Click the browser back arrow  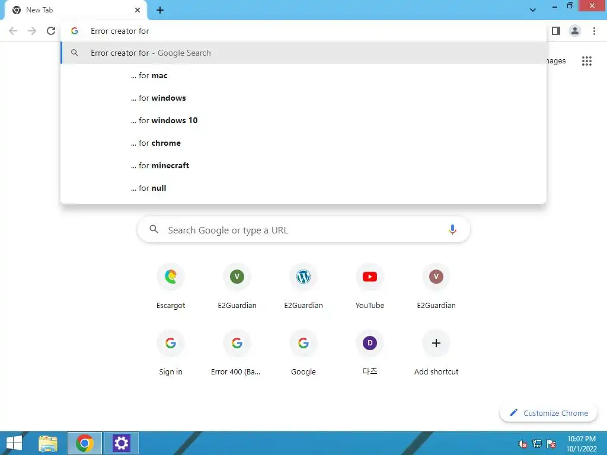pos(13,31)
